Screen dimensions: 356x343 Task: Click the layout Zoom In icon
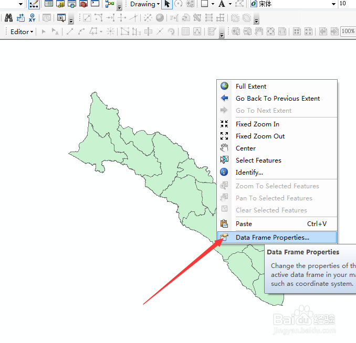[x=235, y=31]
